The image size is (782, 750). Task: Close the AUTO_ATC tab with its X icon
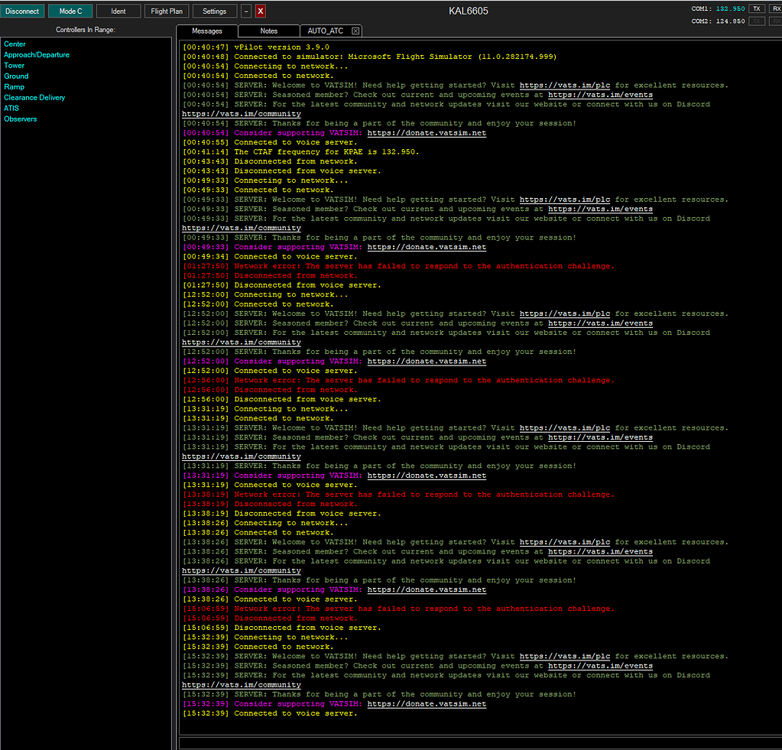pos(355,31)
